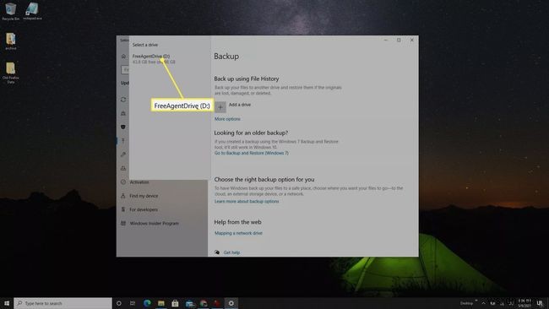
Task: Open Task View on the taskbar
Action: coord(133,303)
